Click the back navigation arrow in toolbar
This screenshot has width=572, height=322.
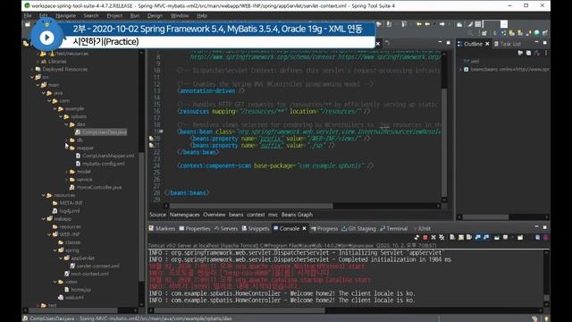pyautogui.click(x=419, y=24)
